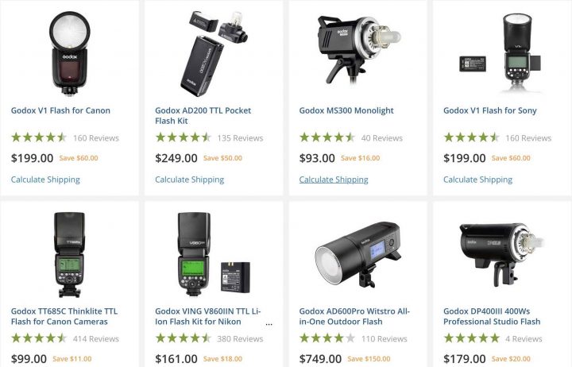572x367 pixels.
Task: Open the Godox MS300 Monolight product image
Action: point(358,49)
